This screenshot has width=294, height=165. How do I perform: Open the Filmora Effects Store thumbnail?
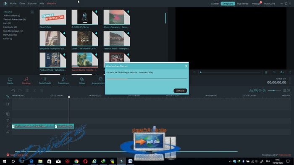tap(53, 17)
